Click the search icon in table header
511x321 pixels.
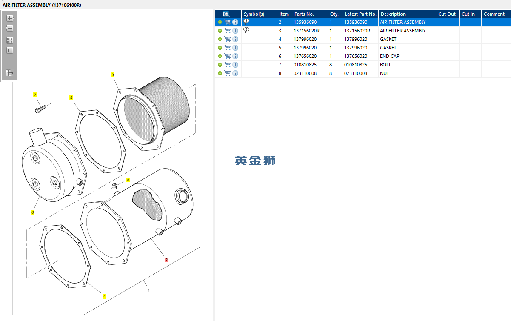click(x=226, y=14)
